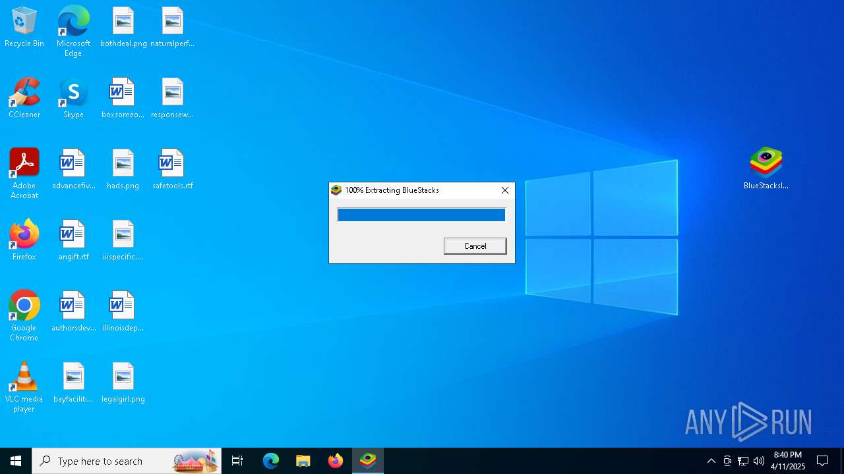Select the advancefiv Word document icon
Screen dimensions: 844x474
[73, 170]
